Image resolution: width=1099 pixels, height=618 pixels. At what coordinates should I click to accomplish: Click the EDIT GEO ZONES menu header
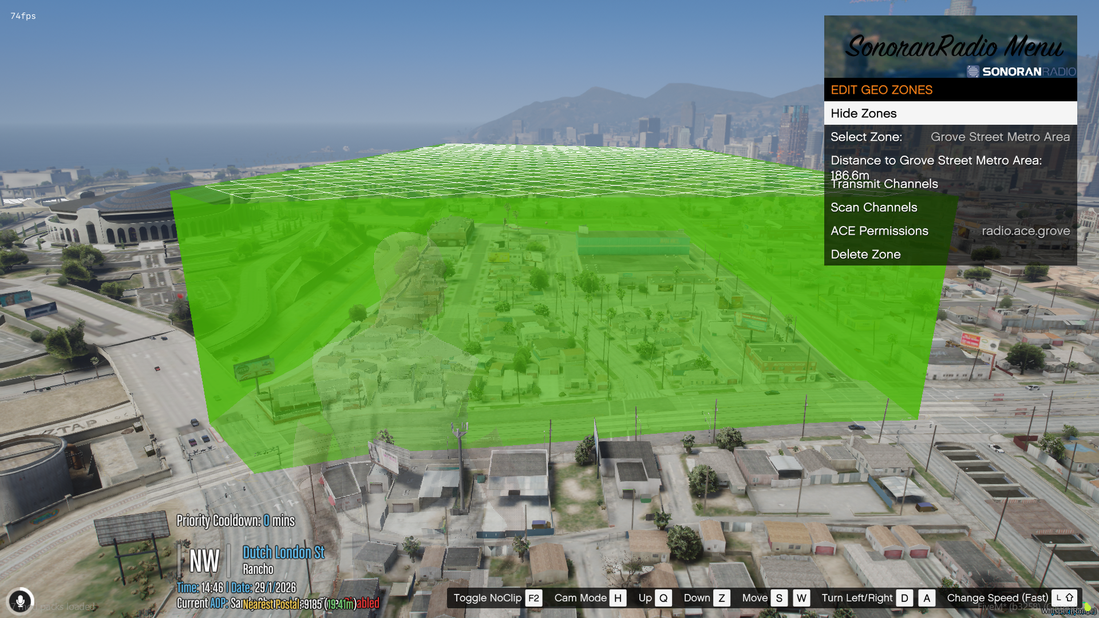881,90
